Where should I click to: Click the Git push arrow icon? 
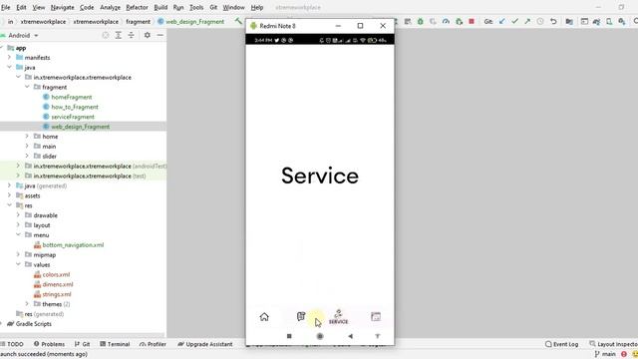tap(527, 22)
